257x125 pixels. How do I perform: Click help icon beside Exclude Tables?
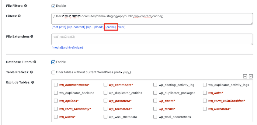33,82
